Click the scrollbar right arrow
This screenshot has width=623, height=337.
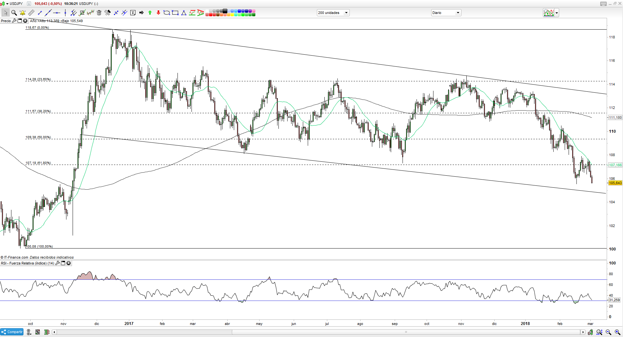[583, 332]
